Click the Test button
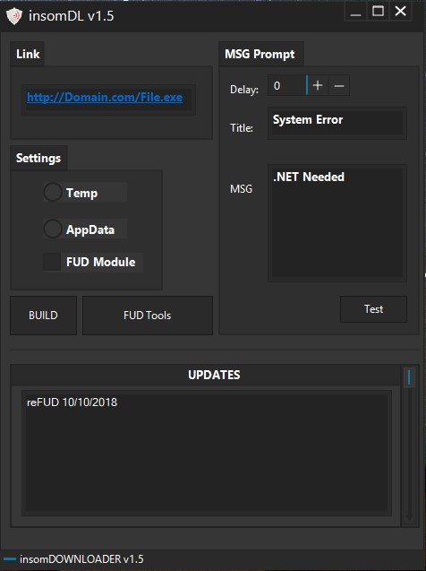Screen dimensions: 426x571 coord(373,309)
